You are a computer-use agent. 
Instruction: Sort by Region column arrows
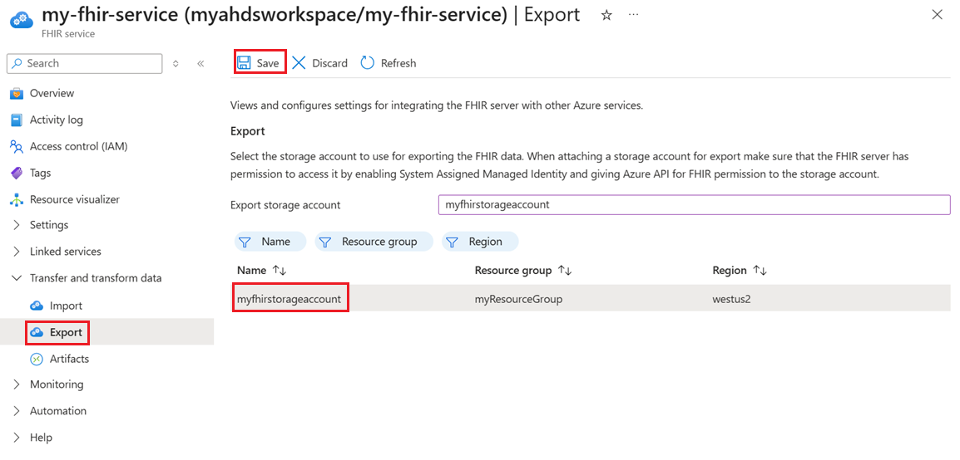tap(760, 271)
